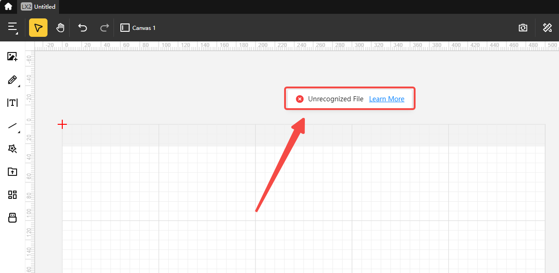Click the red crosshair origin marker

click(x=62, y=124)
